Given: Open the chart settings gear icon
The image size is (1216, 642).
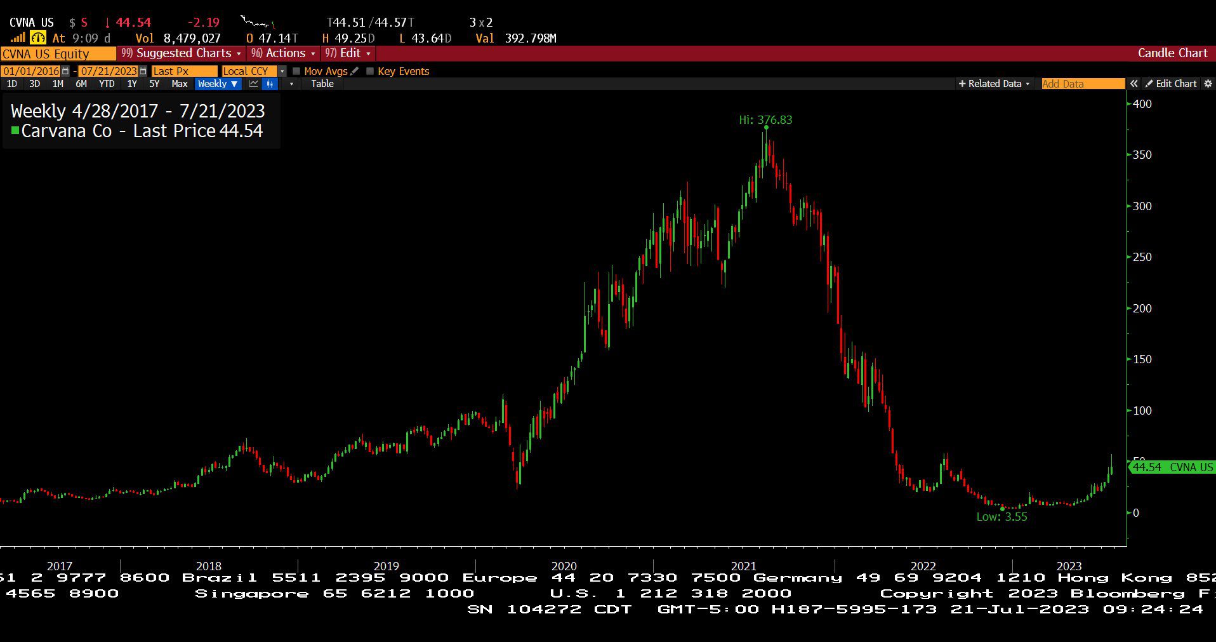Looking at the screenshot, I should click(x=1208, y=84).
